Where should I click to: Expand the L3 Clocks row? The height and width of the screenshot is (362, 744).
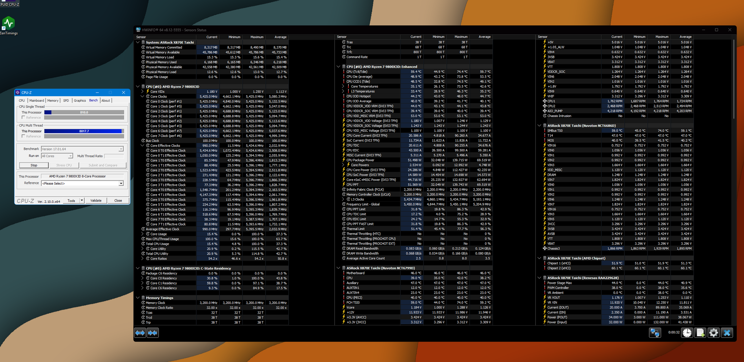(x=343, y=199)
